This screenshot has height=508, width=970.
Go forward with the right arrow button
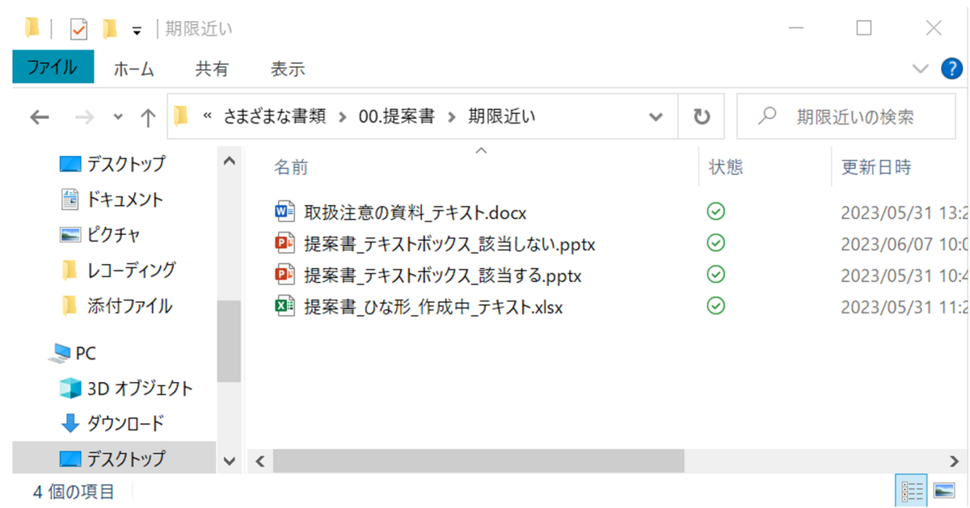[84, 118]
